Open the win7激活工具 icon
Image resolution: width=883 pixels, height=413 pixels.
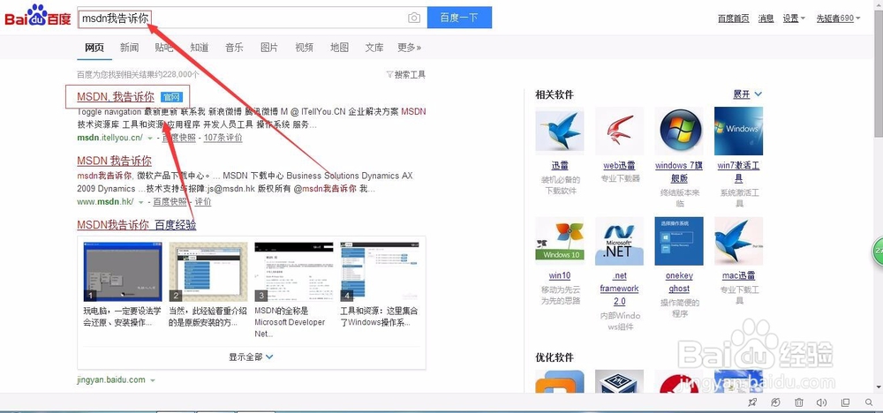[738, 131]
